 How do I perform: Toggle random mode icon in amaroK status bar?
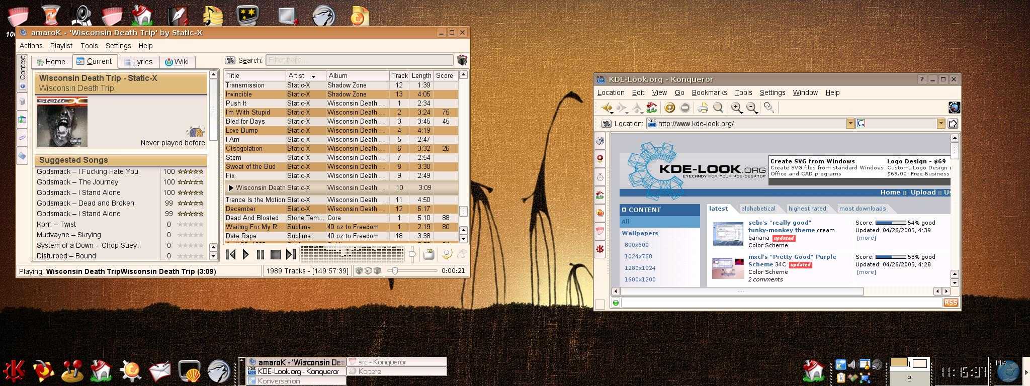click(x=359, y=271)
